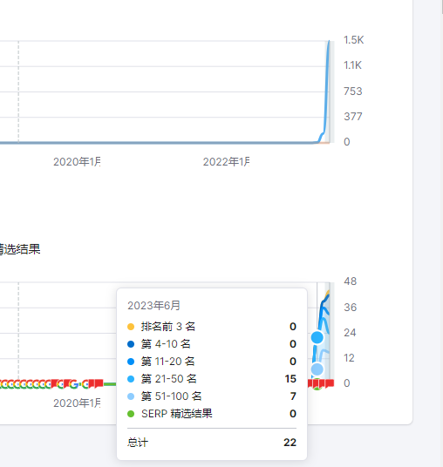This screenshot has height=467, width=443.
Task: Click the first red flag among Google icons
Action: [x=54, y=383]
